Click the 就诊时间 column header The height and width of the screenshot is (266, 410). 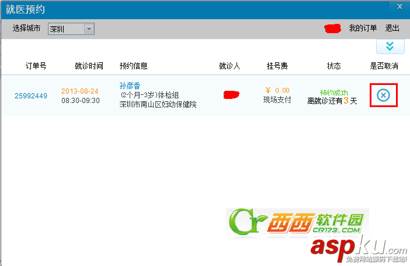[89, 66]
